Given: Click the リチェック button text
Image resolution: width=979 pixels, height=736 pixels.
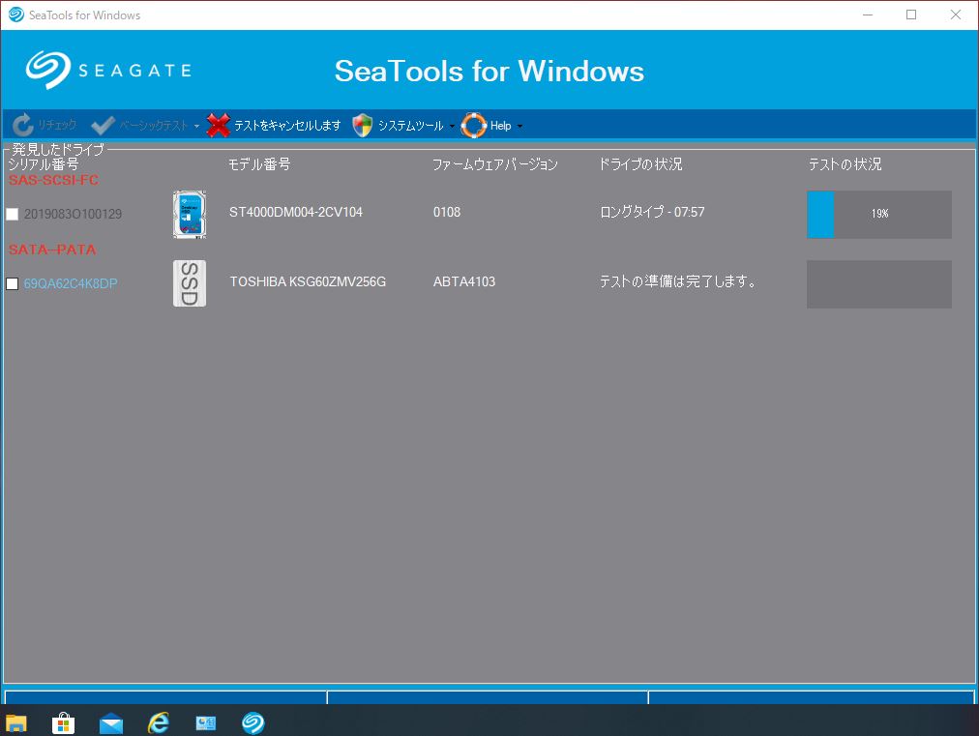Looking at the screenshot, I should click(x=57, y=125).
